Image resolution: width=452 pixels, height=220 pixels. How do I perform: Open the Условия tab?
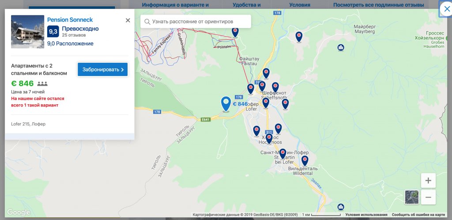pos(300,5)
